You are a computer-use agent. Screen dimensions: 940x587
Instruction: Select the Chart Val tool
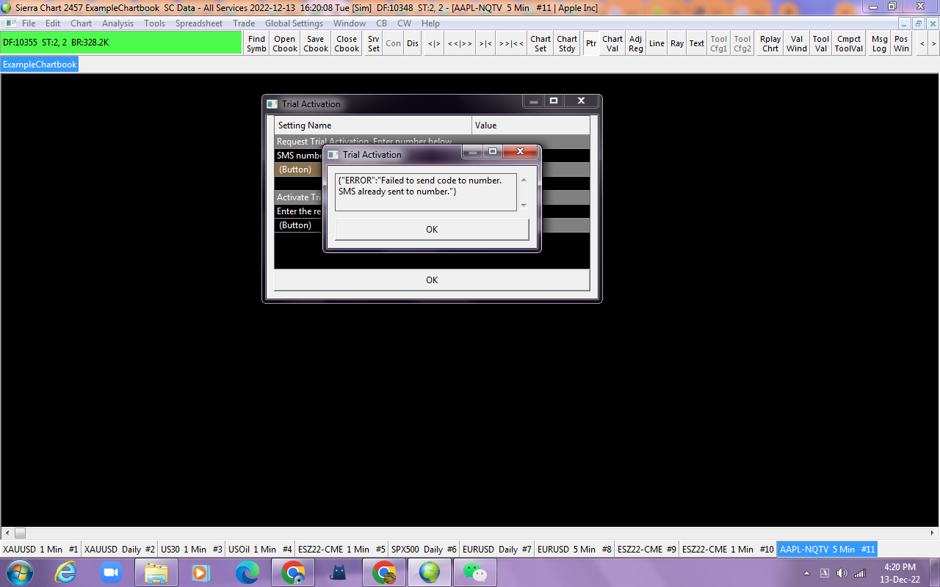pyautogui.click(x=612, y=43)
